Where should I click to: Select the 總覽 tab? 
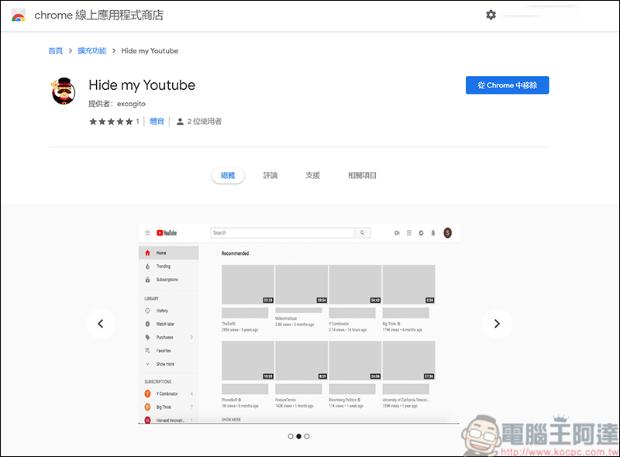(228, 175)
